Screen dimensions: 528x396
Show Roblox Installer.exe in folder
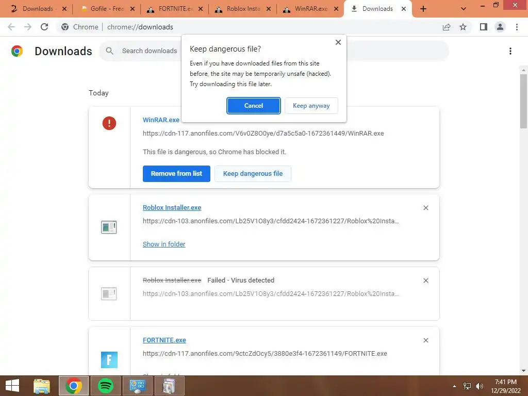coord(164,244)
